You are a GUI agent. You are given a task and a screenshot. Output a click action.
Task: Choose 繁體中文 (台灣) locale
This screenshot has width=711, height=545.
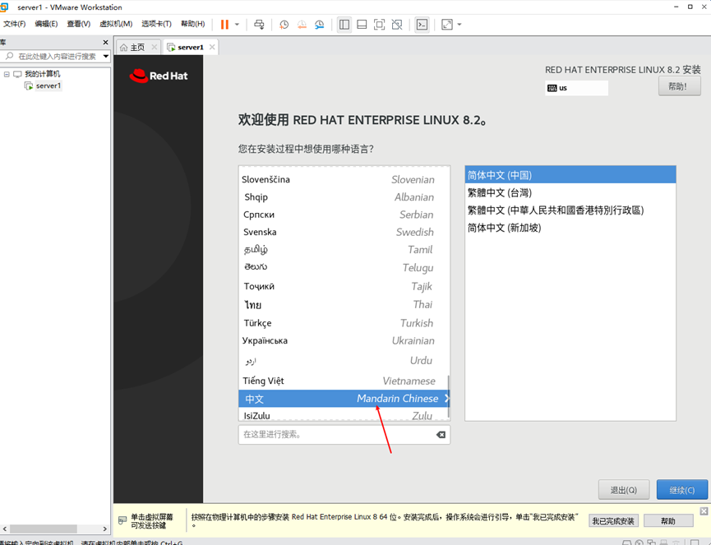tap(570, 192)
